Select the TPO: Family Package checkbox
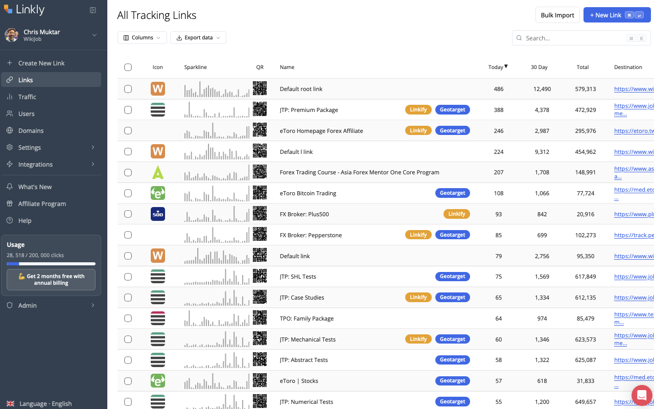 click(128, 318)
